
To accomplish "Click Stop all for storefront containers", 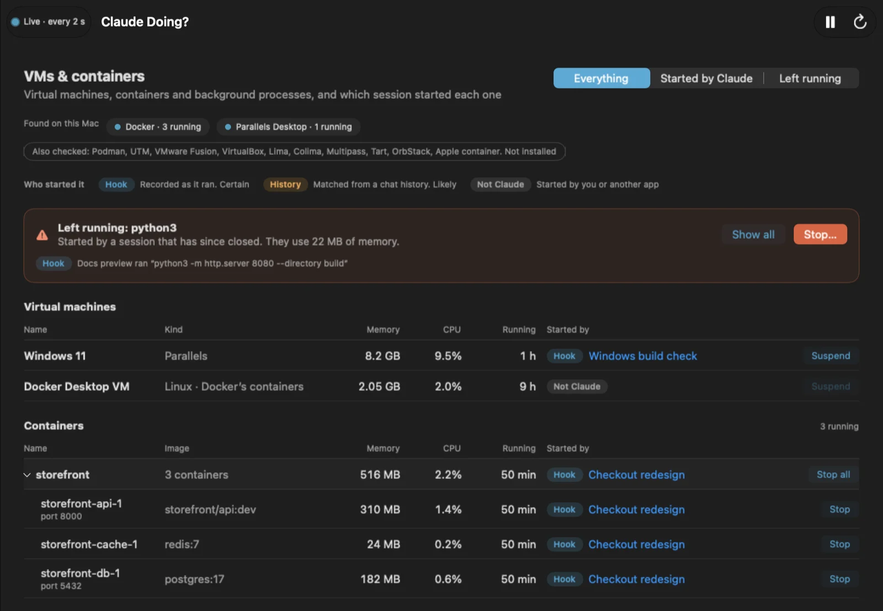I will click(x=833, y=475).
